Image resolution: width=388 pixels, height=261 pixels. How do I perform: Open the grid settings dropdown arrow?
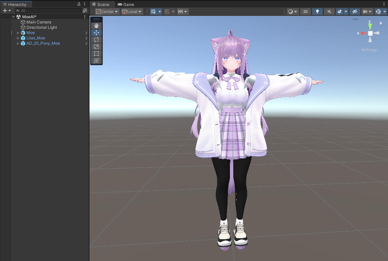160,12
